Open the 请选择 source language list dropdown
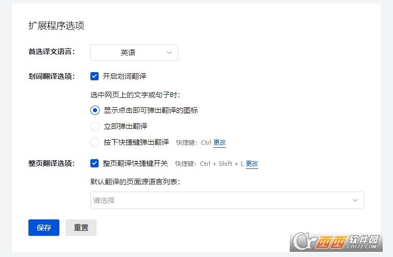The width and height of the screenshot is (393, 257). tap(227, 200)
